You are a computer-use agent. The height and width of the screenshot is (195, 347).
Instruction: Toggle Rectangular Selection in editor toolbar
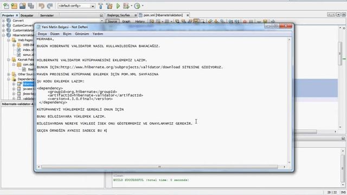pos(202,21)
